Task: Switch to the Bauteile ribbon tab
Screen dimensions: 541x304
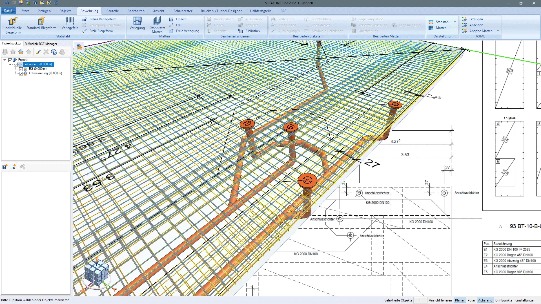Action: (112, 11)
